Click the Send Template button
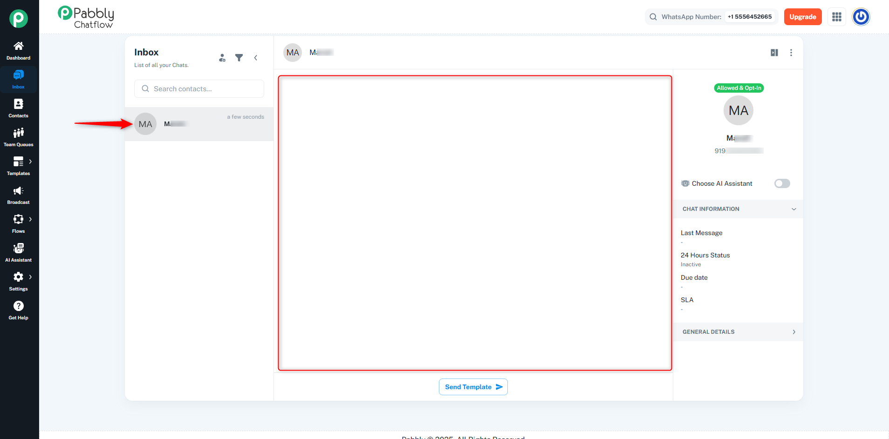 click(x=473, y=387)
